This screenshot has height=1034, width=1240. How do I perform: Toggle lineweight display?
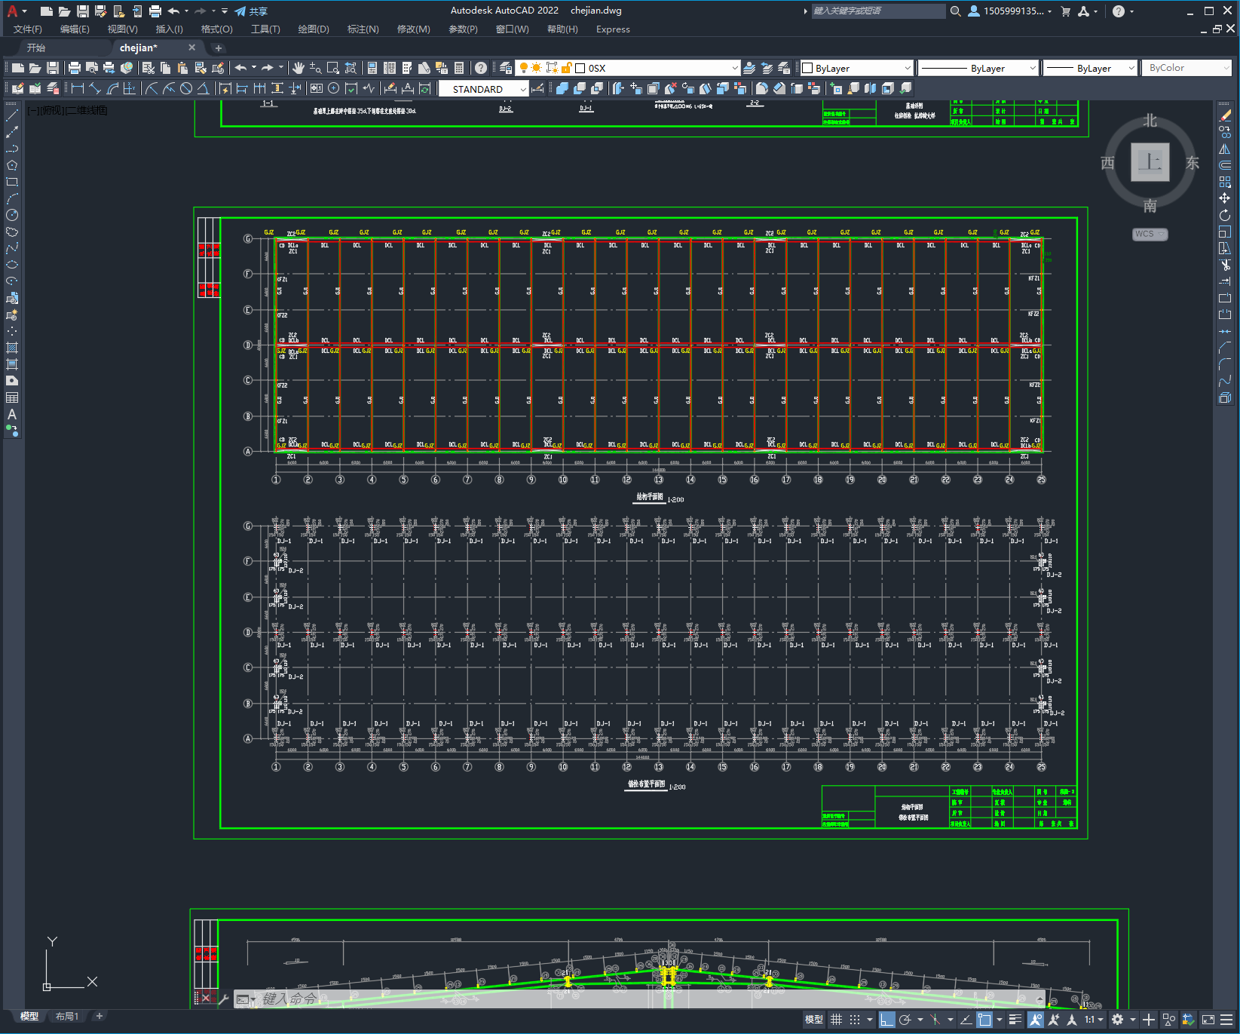pos(1015,1020)
